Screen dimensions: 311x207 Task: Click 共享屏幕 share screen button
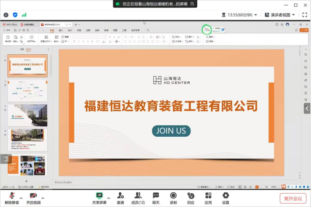point(99,198)
